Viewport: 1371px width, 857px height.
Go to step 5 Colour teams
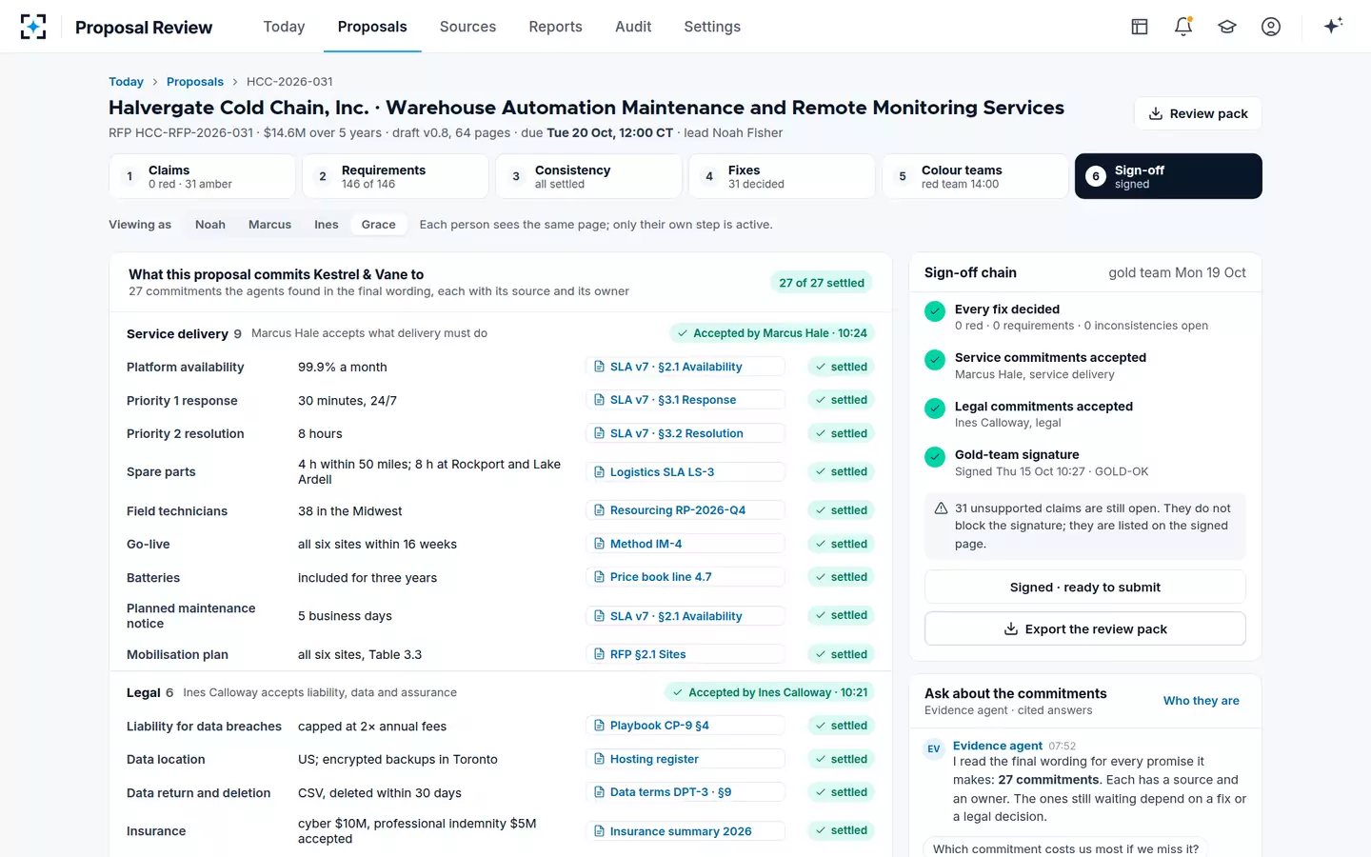pyautogui.click(x=975, y=176)
